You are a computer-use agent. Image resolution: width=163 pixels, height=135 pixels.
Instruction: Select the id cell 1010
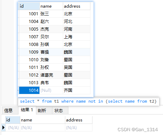pyautogui.click(x=29, y=60)
